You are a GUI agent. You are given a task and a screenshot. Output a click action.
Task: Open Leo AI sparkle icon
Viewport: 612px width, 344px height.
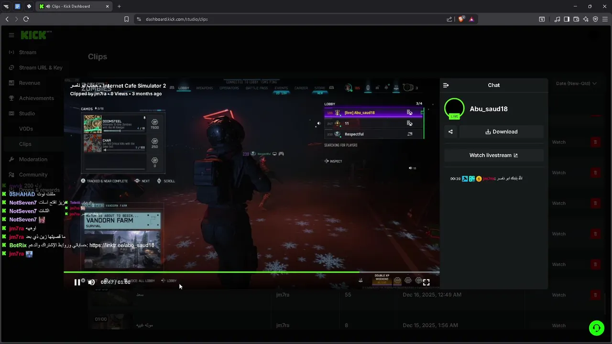pyautogui.click(x=586, y=19)
